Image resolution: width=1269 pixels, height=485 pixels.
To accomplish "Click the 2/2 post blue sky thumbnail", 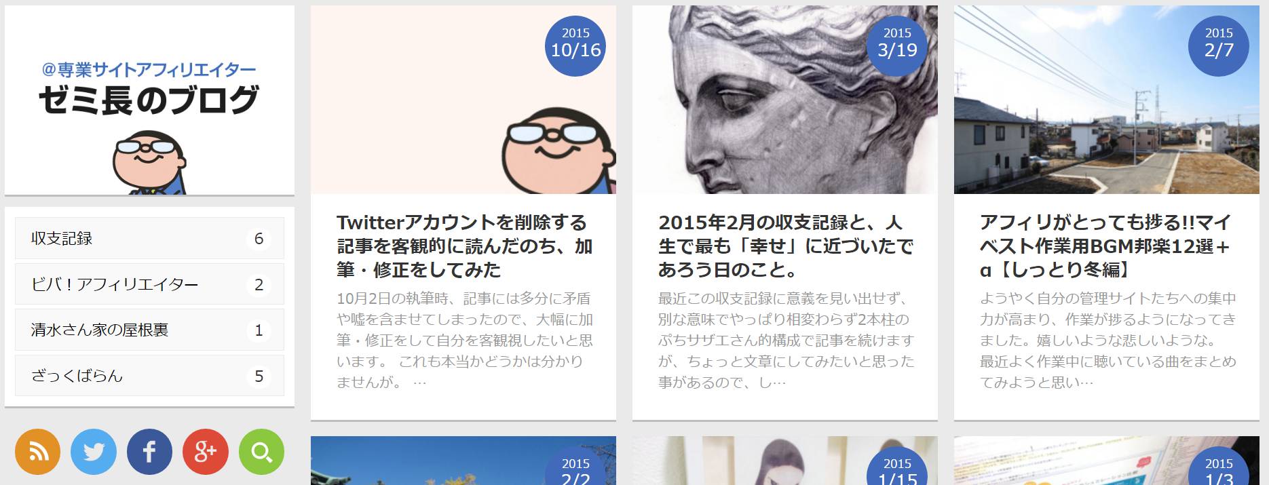I will pyautogui.click(x=463, y=461).
